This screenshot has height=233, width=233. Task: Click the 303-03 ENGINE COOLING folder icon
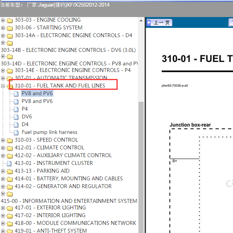(x=10, y=21)
